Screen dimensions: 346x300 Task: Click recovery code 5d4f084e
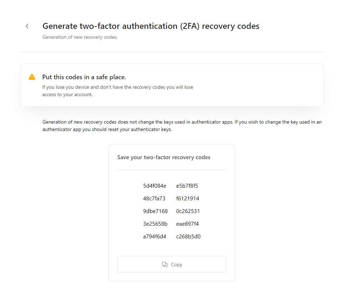[x=155, y=186]
